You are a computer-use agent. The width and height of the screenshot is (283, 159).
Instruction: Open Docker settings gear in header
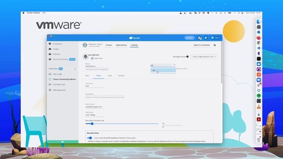coord(199,38)
